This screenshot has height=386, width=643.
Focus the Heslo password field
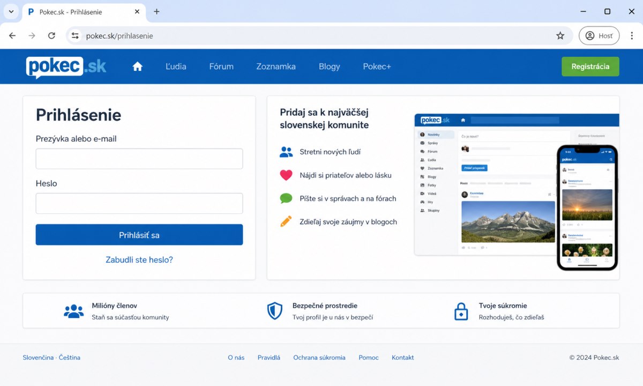139,203
